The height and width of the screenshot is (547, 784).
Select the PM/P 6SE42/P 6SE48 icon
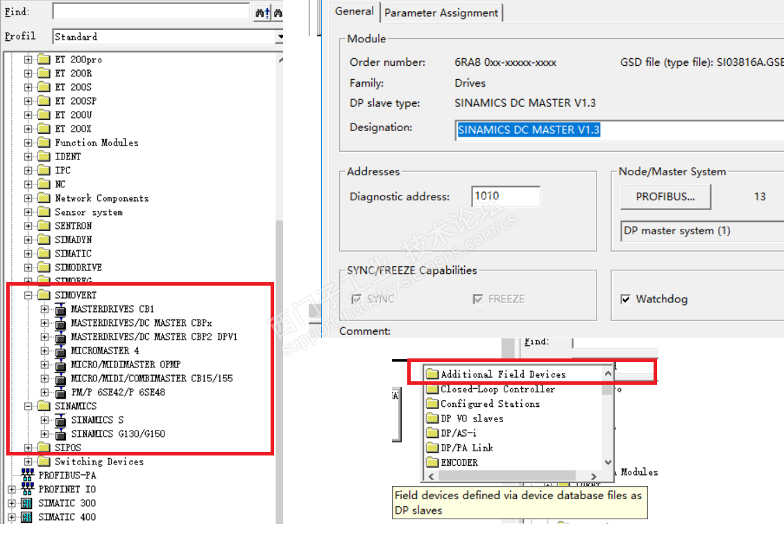(60, 392)
